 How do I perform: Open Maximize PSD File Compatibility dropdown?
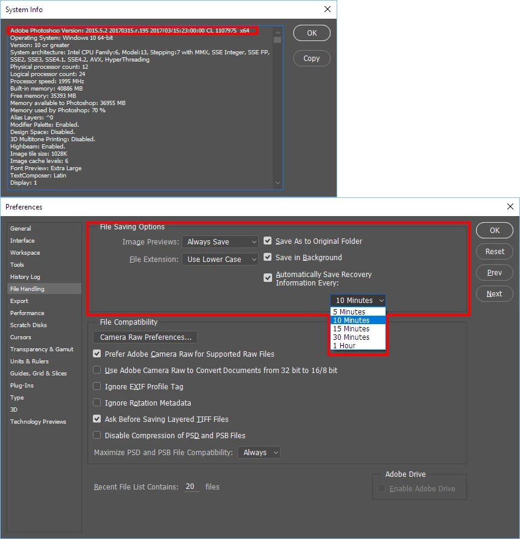coord(259,452)
